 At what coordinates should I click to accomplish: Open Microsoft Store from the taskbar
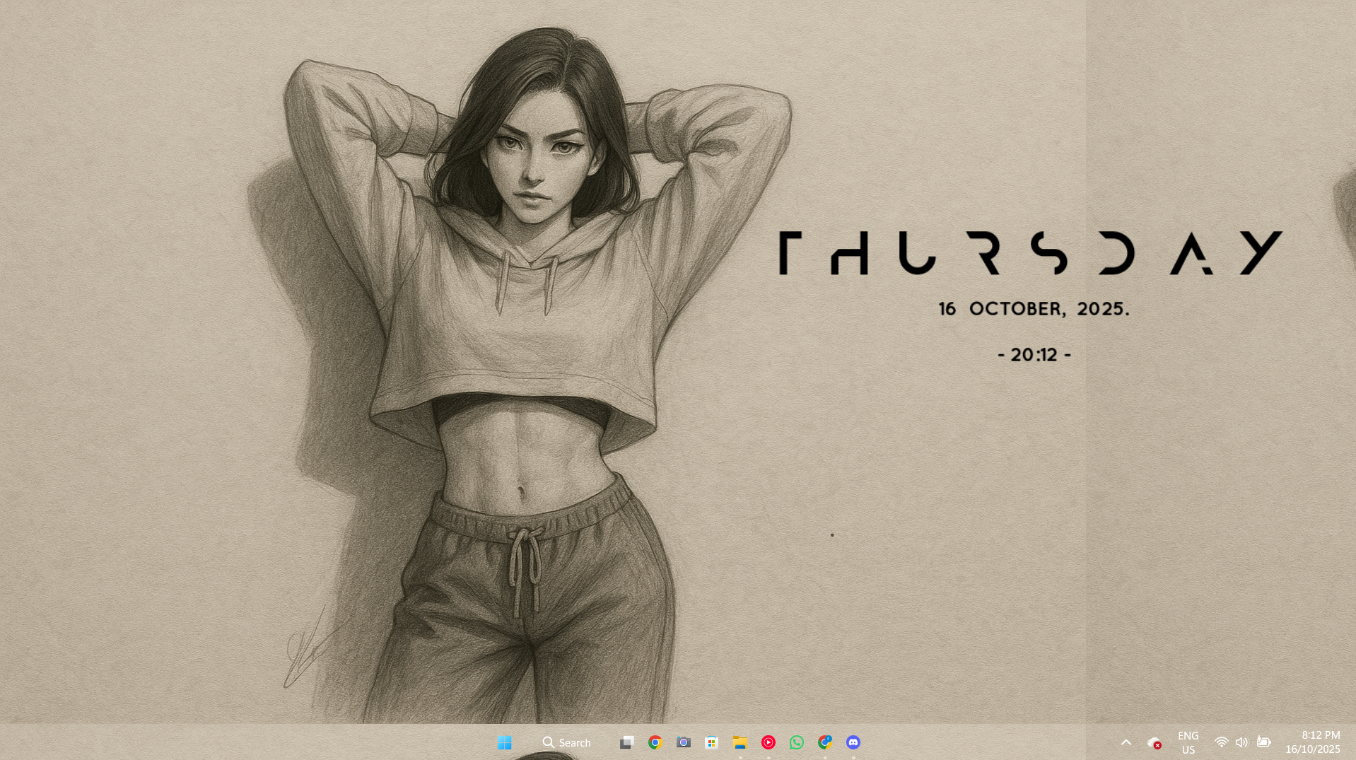click(711, 742)
